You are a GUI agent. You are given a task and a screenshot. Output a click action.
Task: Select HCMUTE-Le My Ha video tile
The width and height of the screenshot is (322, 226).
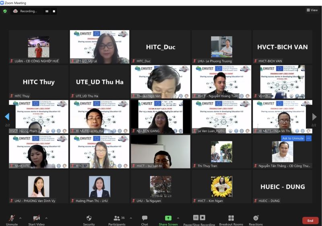coord(99,117)
